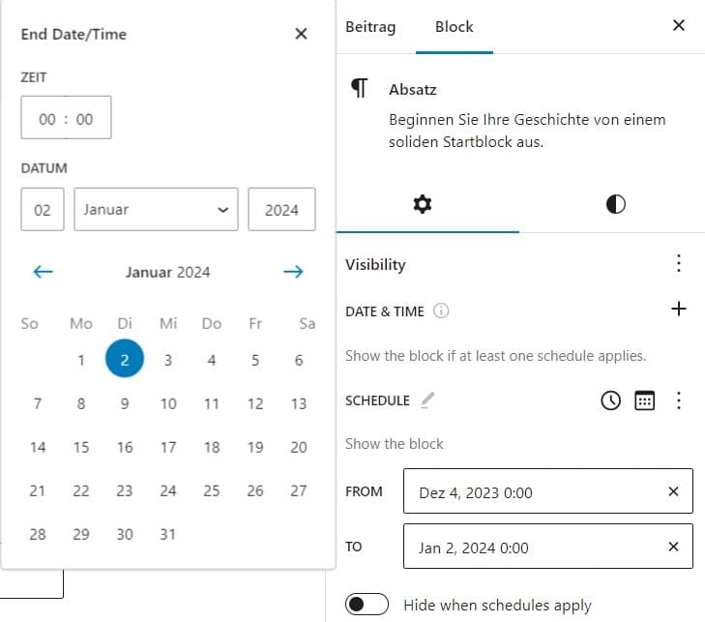Viewport: 705px width, 622px height.
Task: Choose January 3 in the calendar
Action: [x=168, y=360]
